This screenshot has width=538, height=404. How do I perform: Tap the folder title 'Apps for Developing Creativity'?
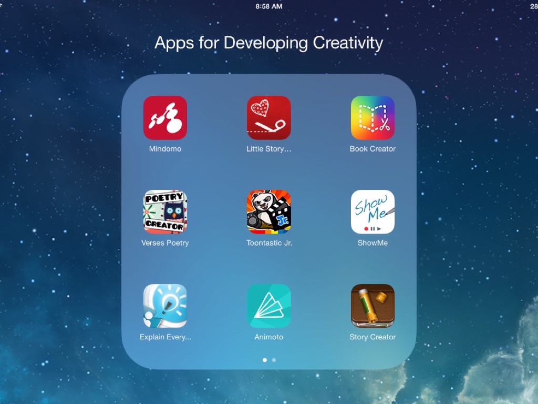pos(268,43)
